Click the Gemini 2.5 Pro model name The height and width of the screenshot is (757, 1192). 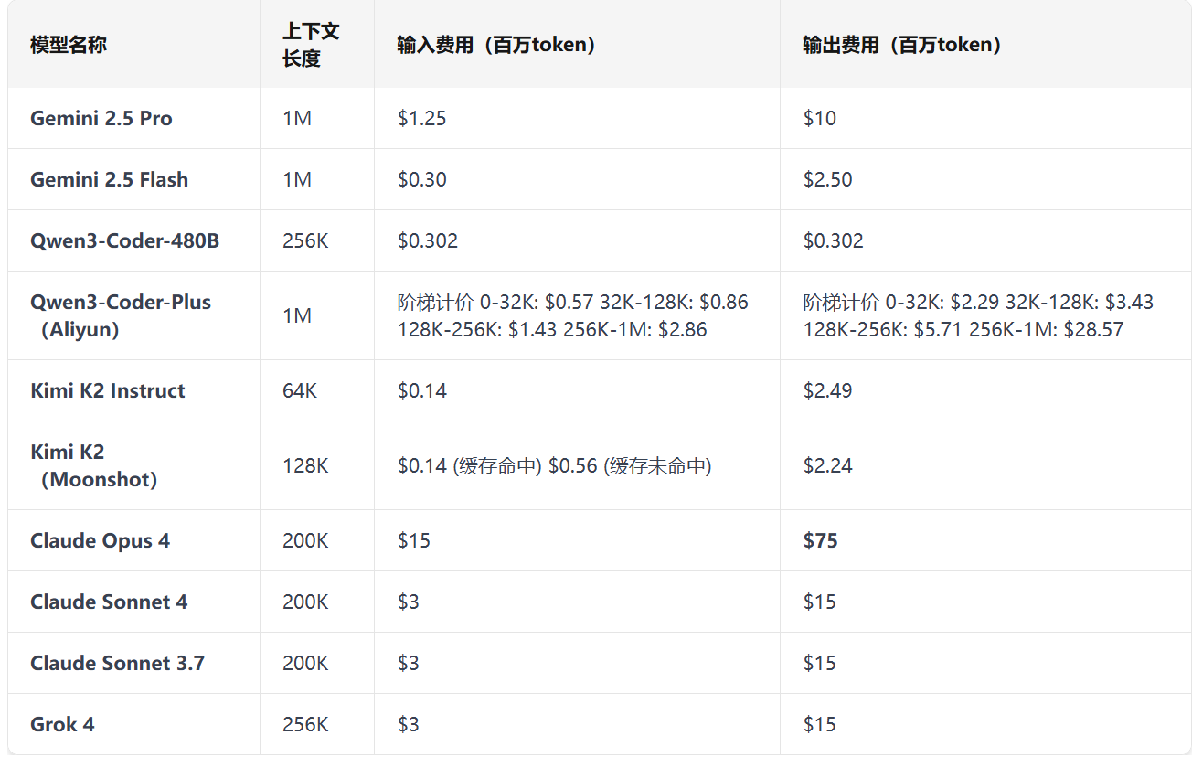99,117
